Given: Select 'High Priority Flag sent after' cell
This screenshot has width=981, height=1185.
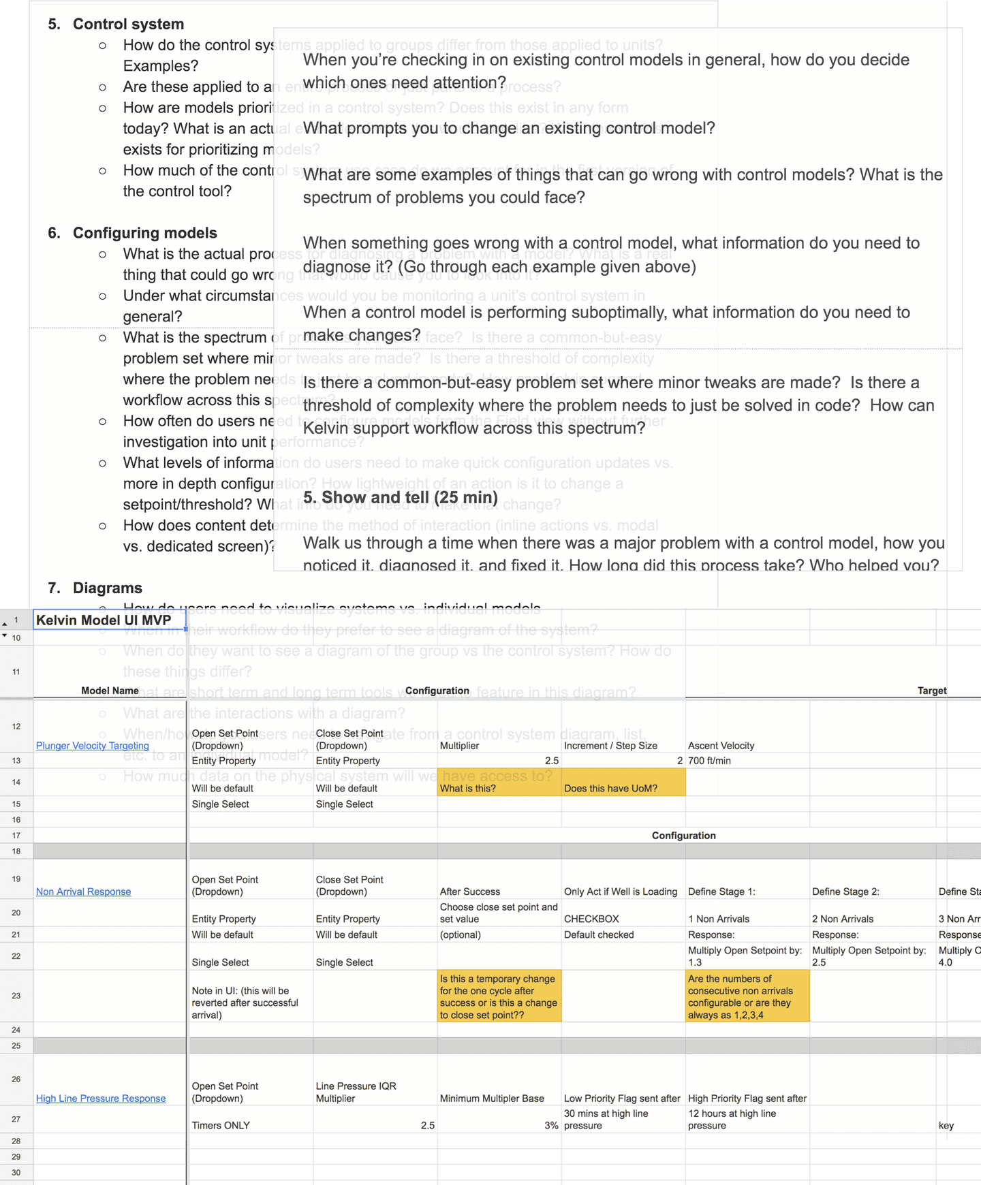Looking at the screenshot, I should pos(747,1079).
